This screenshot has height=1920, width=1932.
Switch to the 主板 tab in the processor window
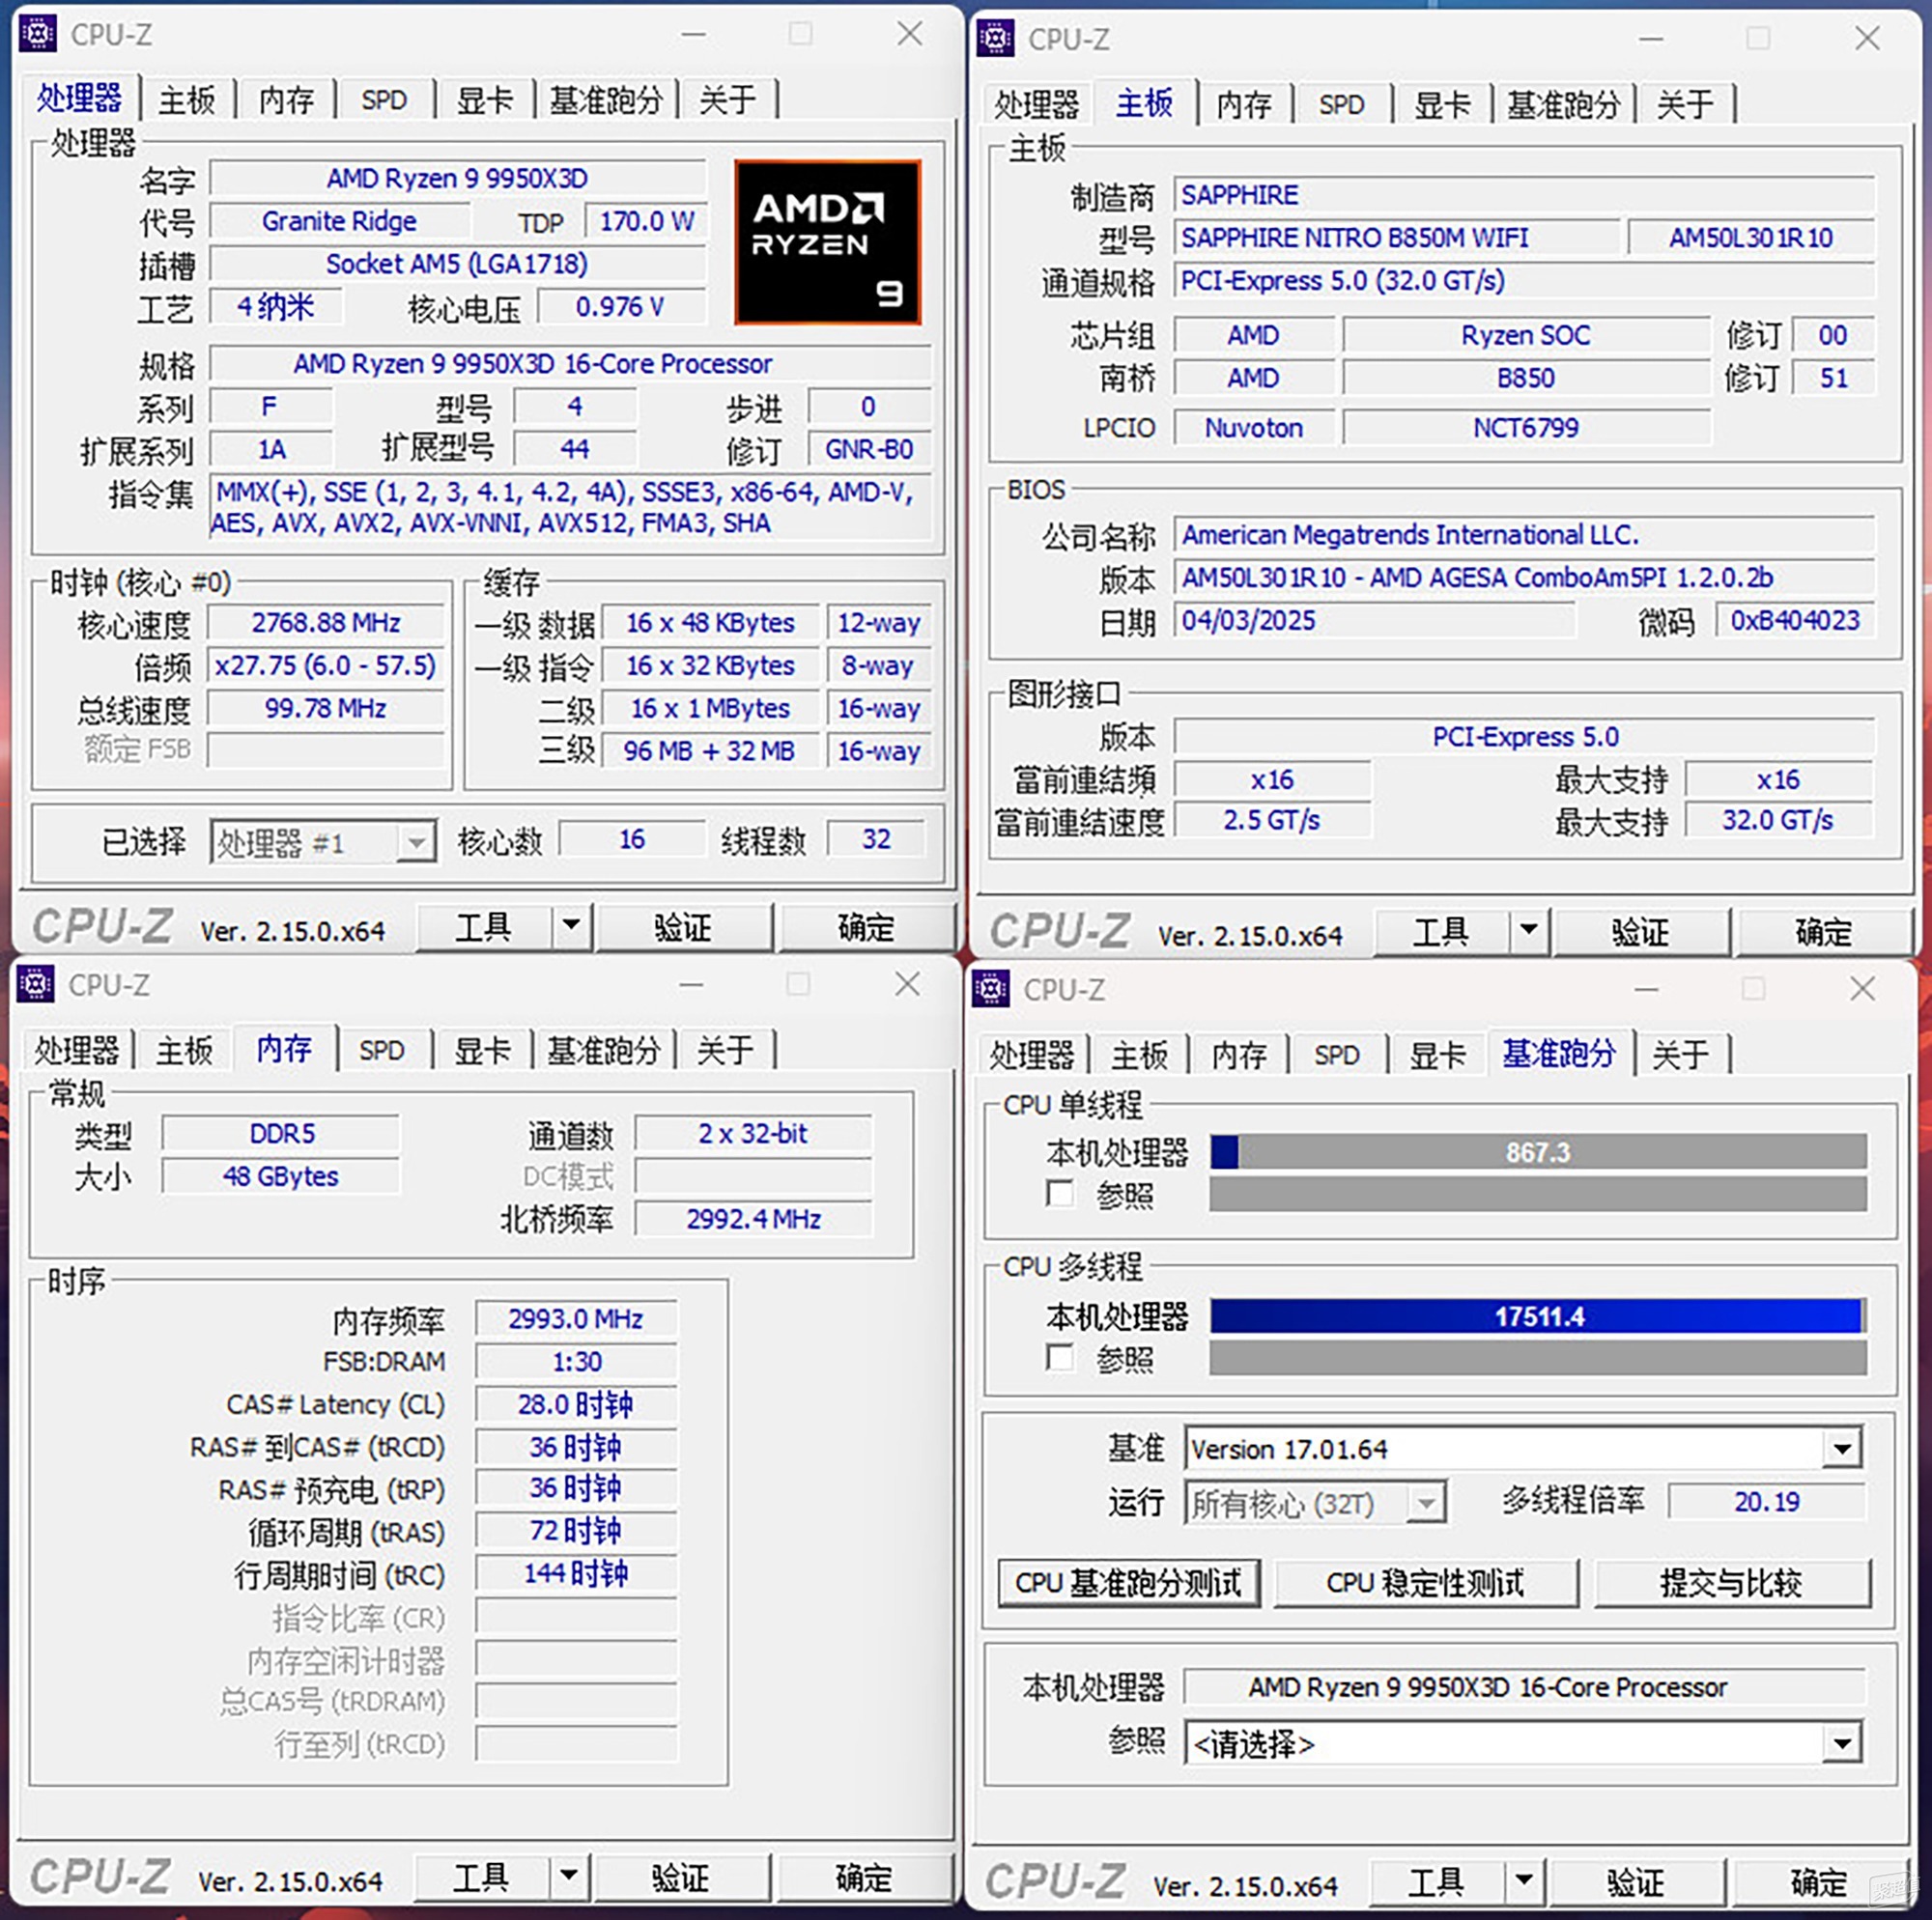tap(187, 100)
